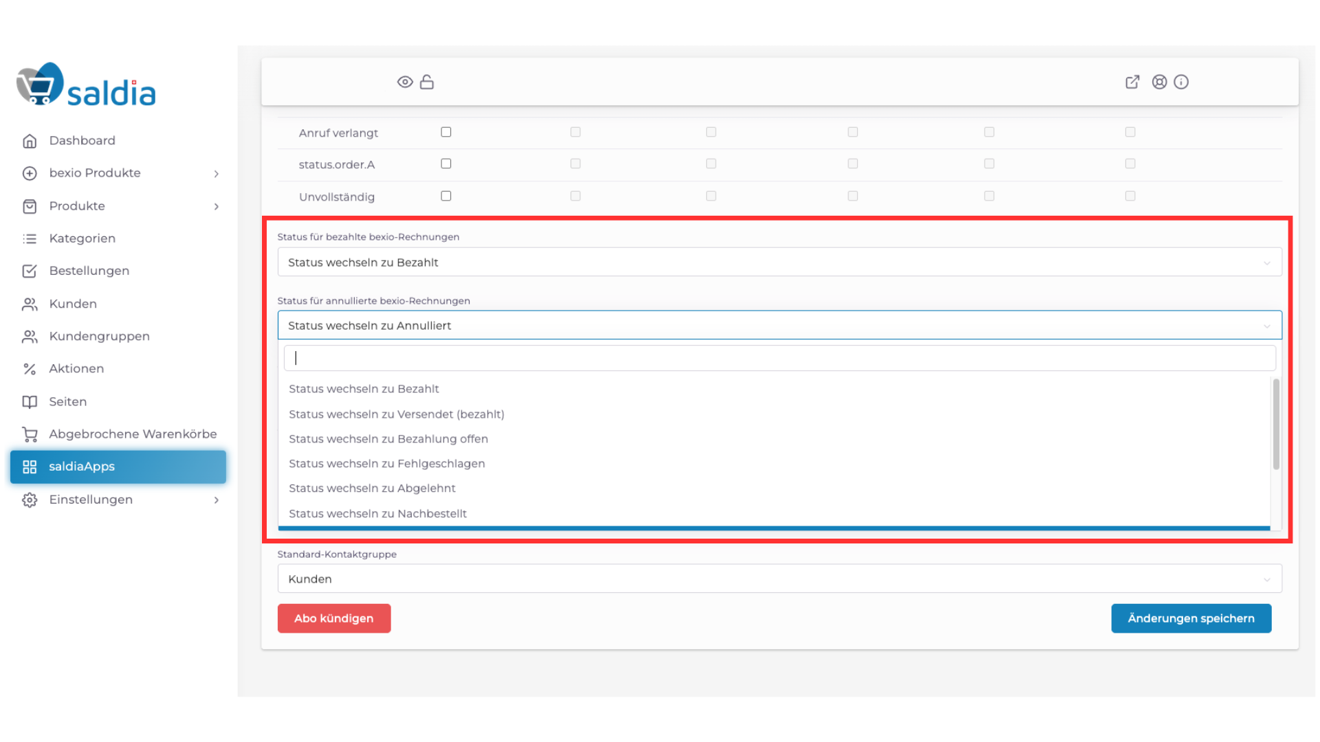Screen dimensions: 1320x742
Task: Toggle last checkbox in Unvollständig row
Action: (x=1130, y=196)
